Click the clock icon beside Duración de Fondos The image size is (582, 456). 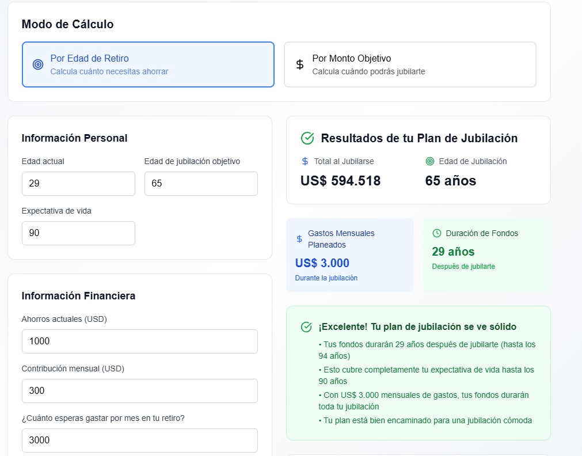(x=438, y=233)
